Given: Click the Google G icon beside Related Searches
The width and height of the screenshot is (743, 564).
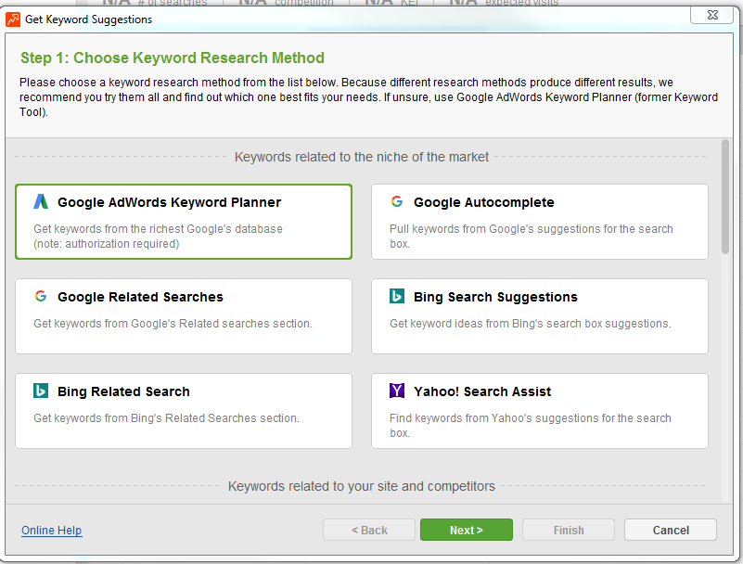Looking at the screenshot, I should click(x=41, y=296).
